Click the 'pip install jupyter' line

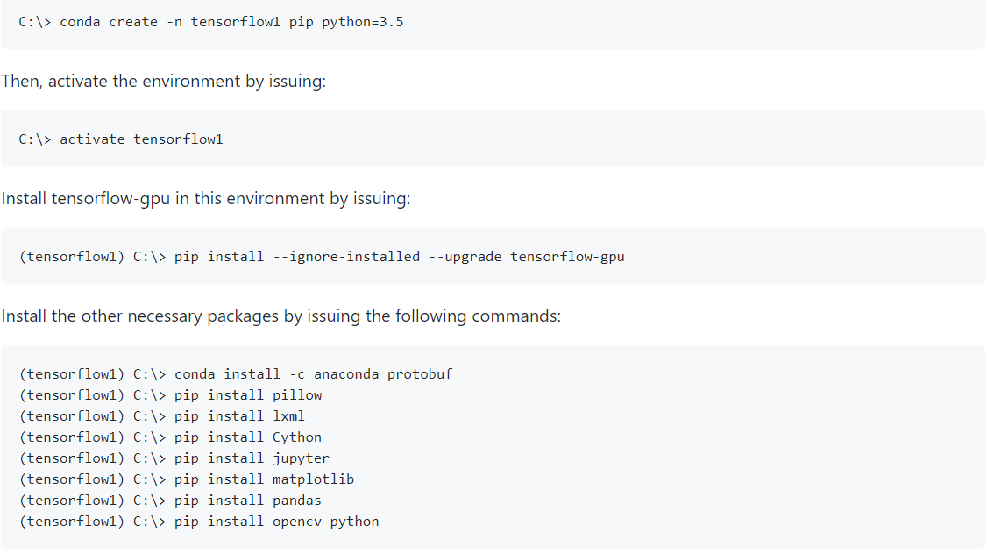(174, 458)
